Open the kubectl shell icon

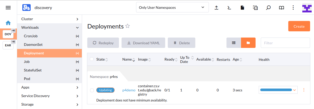coord(229,8)
